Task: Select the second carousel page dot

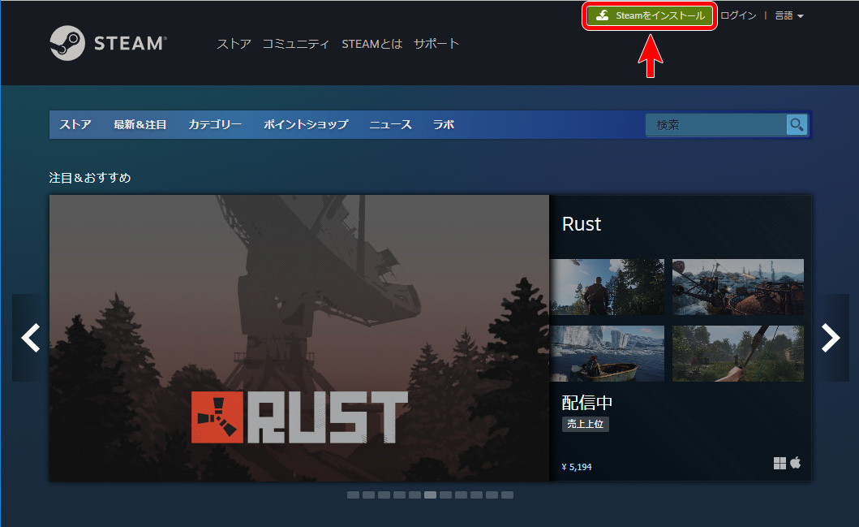Action: coord(369,495)
